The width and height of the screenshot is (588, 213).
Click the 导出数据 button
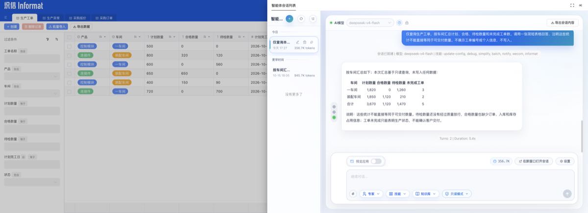click(x=81, y=26)
